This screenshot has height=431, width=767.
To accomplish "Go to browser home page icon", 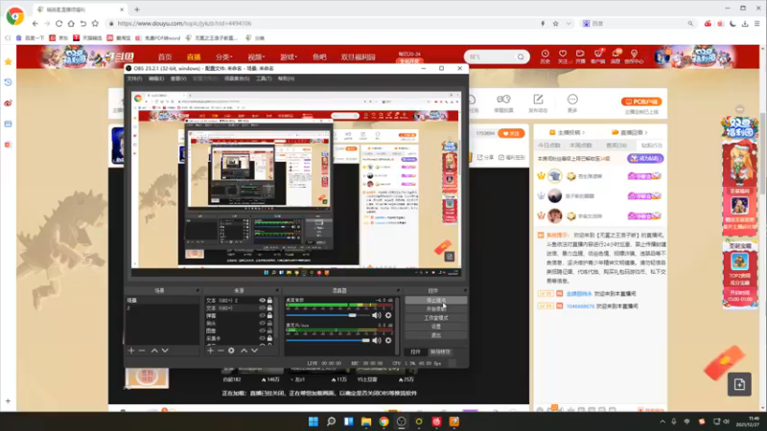I will (71, 23).
